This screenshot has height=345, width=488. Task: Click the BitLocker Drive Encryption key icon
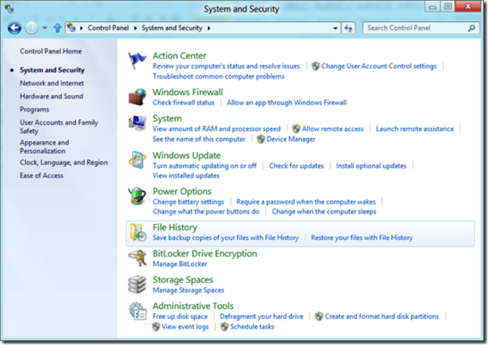(x=137, y=258)
